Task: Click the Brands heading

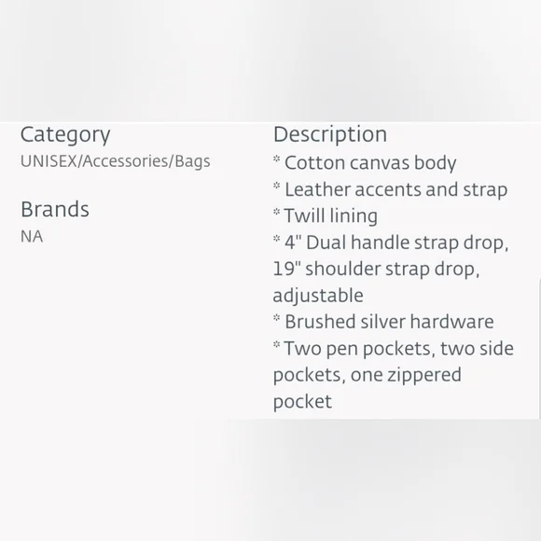Action: pyautogui.click(x=55, y=209)
